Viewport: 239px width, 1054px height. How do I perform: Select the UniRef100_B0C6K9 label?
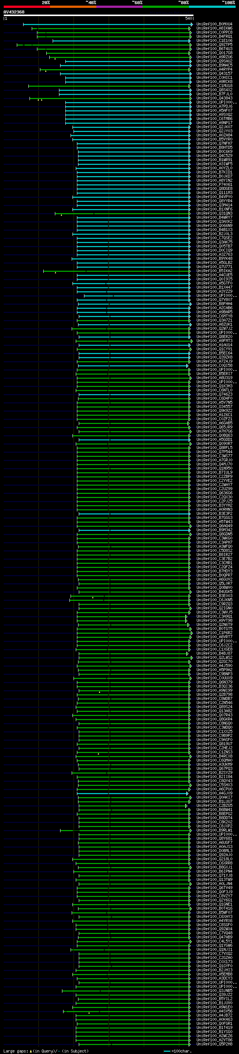214,151
